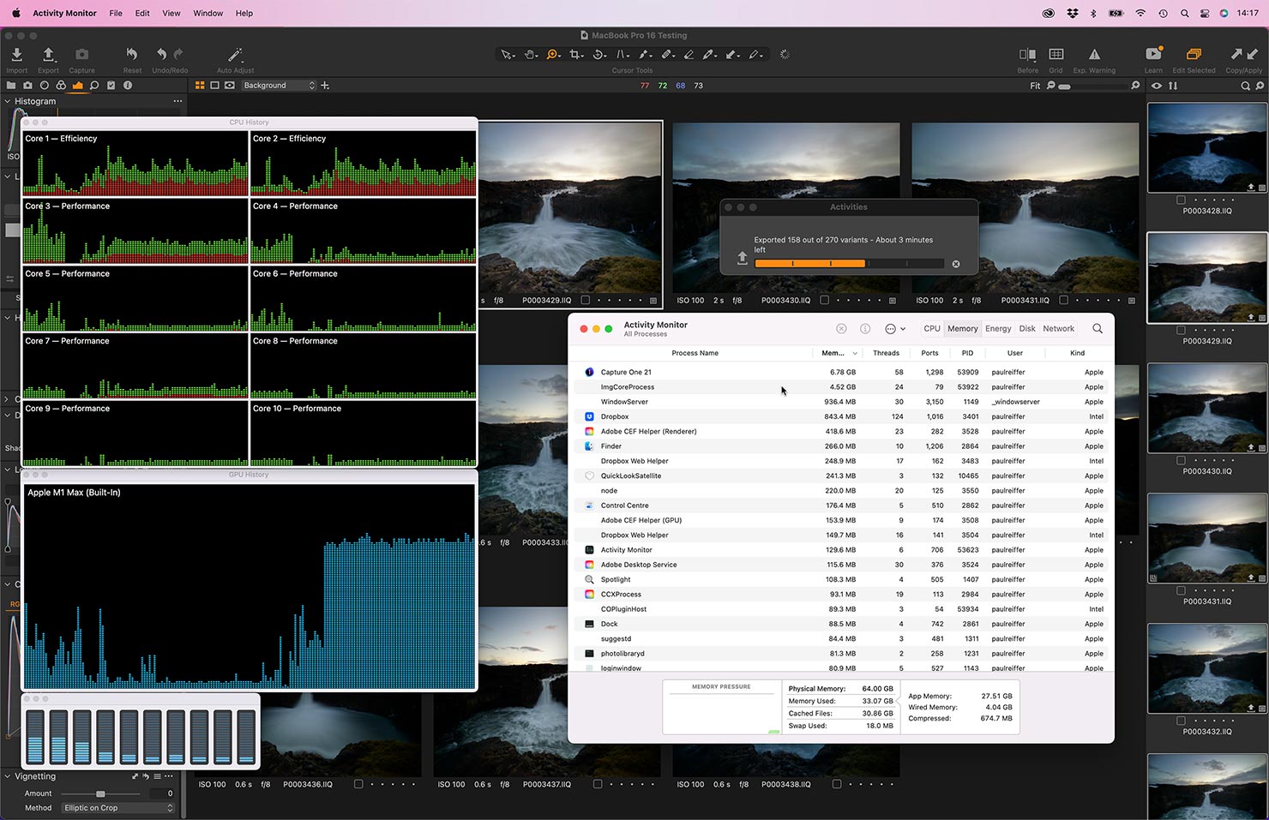1269x820 pixels.
Task: Click the Fit zoom button
Action: (1035, 86)
